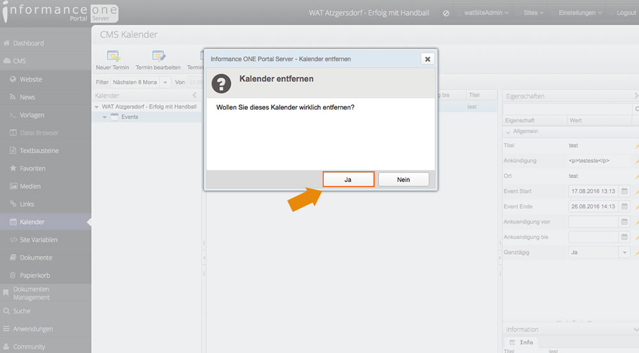Click the Community person icon
The image size is (639, 353).
pos(6,347)
